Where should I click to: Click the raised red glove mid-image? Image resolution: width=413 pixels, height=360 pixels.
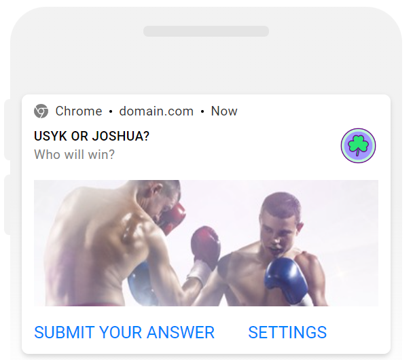click(206, 247)
